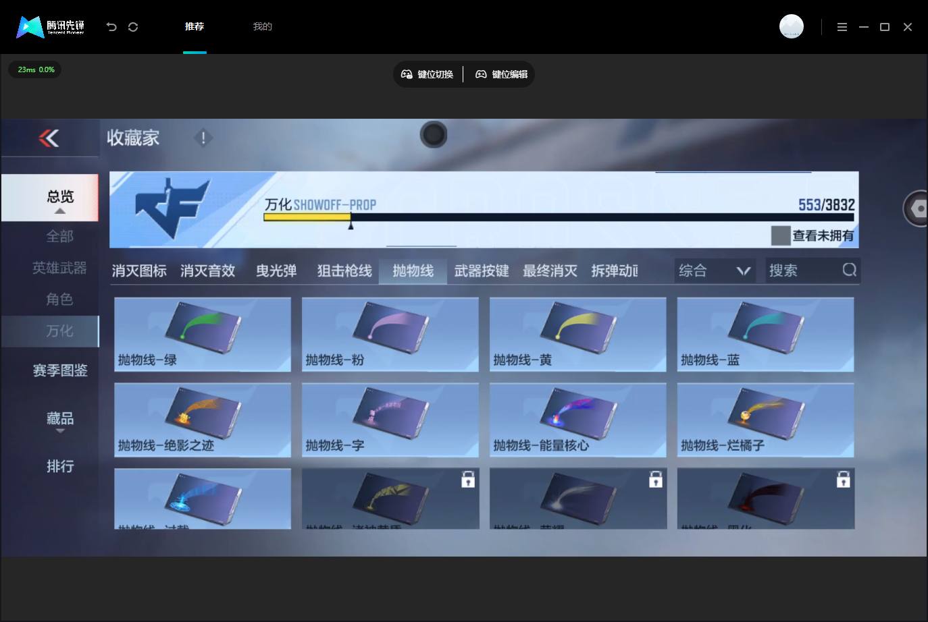
Task: Switch to the 狙击枪线 category tab
Action: pyautogui.click(x=344, y=271)
